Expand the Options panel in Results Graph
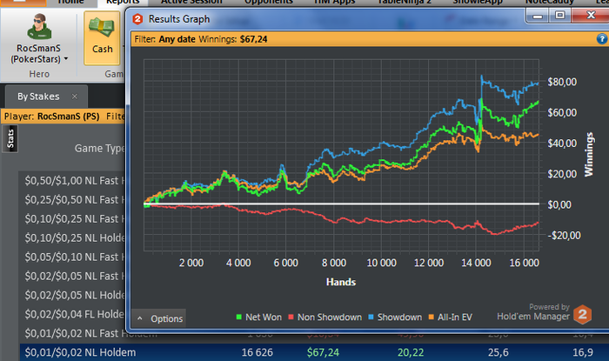Screen dimensions: 609x361 pos(159,318)
